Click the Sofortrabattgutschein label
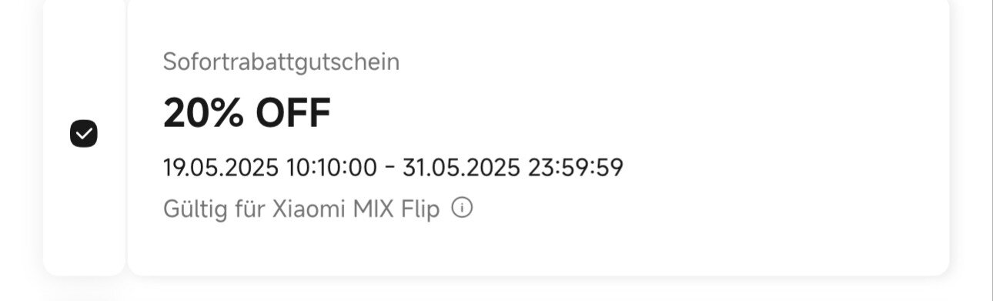This screenshot has height=301, width=993. (281, 62)
